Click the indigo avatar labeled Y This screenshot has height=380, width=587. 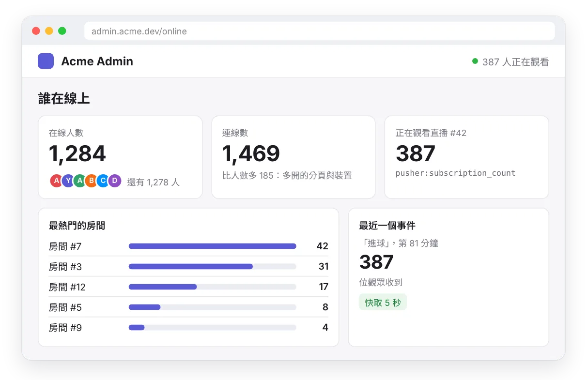tap(68, 181)
